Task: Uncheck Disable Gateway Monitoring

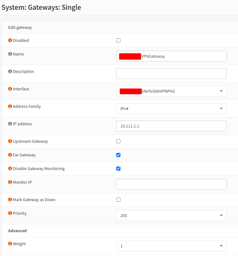Action: 119,169
